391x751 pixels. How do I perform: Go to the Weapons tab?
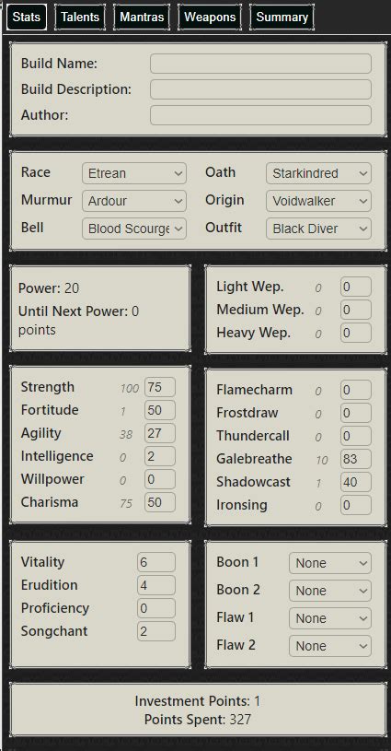click(210, 18)
